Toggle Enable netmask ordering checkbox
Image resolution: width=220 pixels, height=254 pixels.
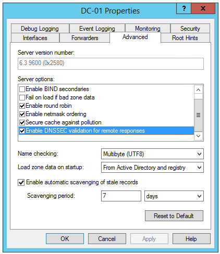(x=22, y=114)
